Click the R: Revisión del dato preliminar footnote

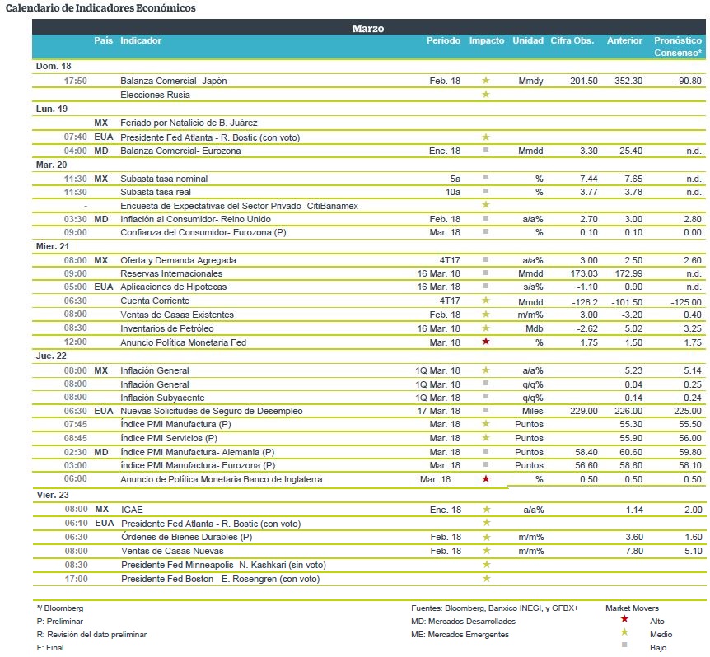pyautogui.click(x=91, y=635)
